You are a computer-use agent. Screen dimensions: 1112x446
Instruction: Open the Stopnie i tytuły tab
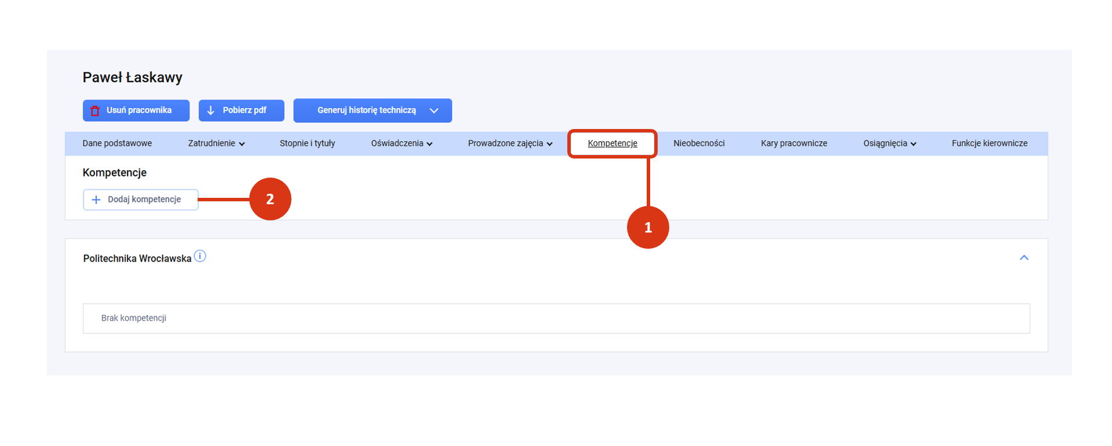pyautogui.click(x=307, y=143)
